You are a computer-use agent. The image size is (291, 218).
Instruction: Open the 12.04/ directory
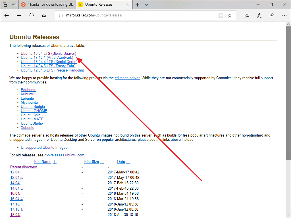(x=15, y=172)
